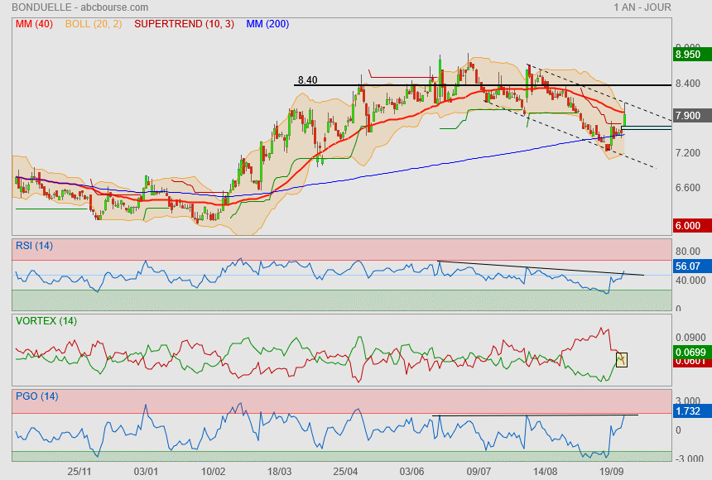Select the MM (200) legend label
This screenshot has width=712, height=480.
267,24
